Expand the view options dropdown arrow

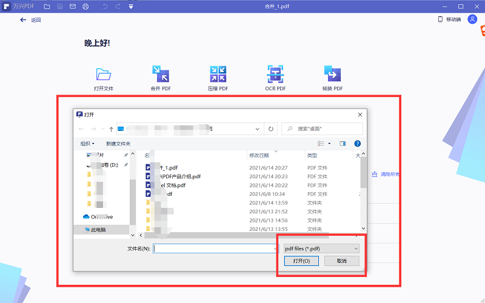[x=329, y=144]
